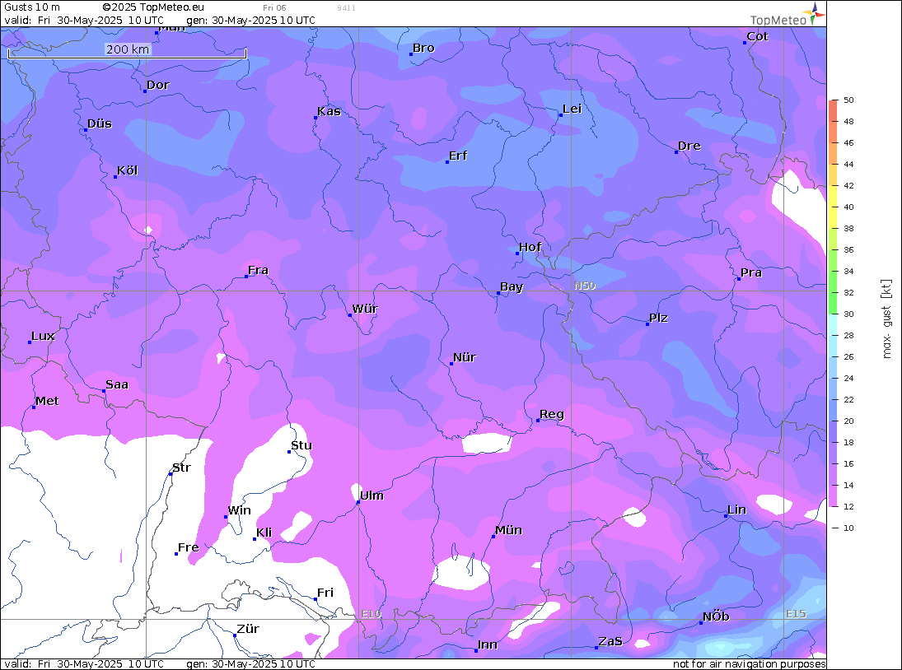This screenshot has width=902, height=670.
Task: Select the Nür city label
Action: 465,357
